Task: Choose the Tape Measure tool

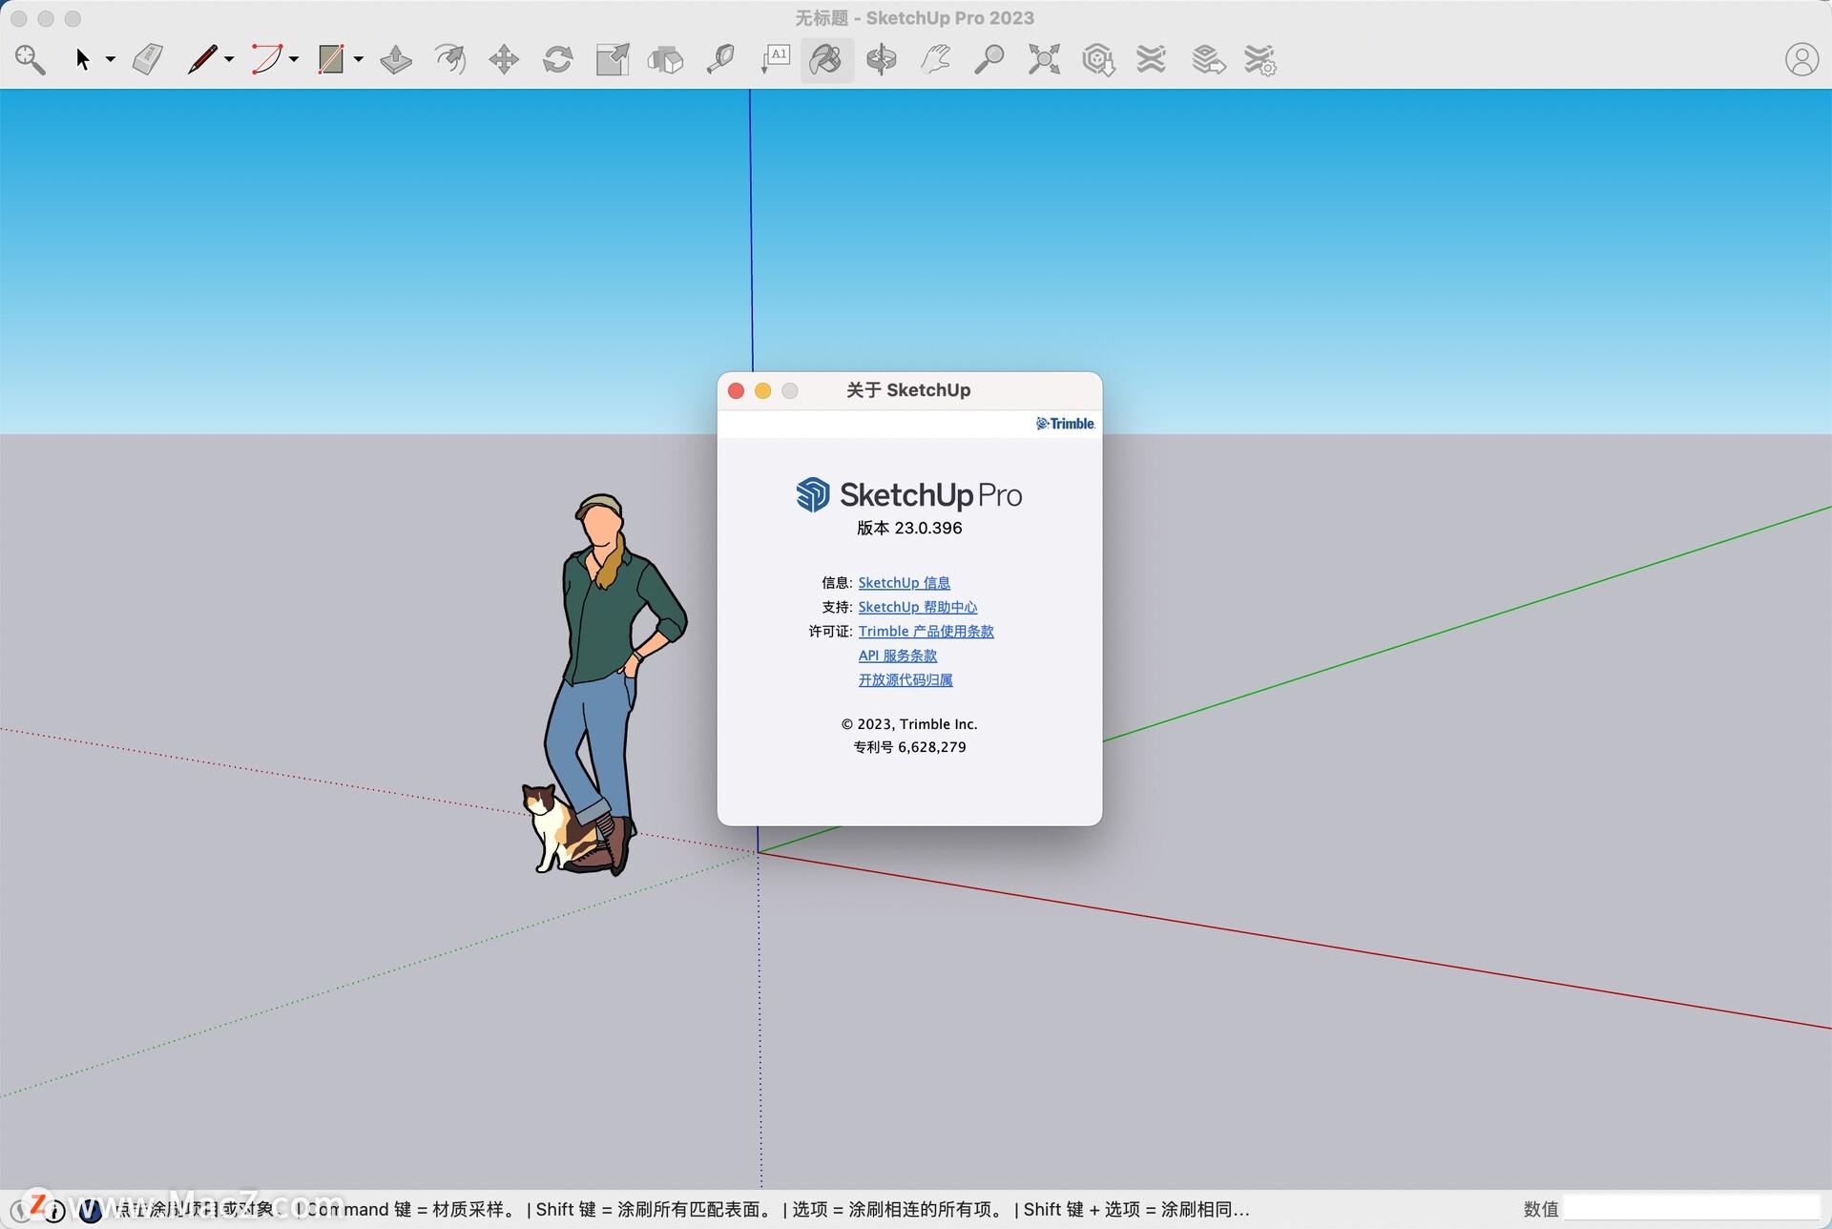Action: point(720,59)
